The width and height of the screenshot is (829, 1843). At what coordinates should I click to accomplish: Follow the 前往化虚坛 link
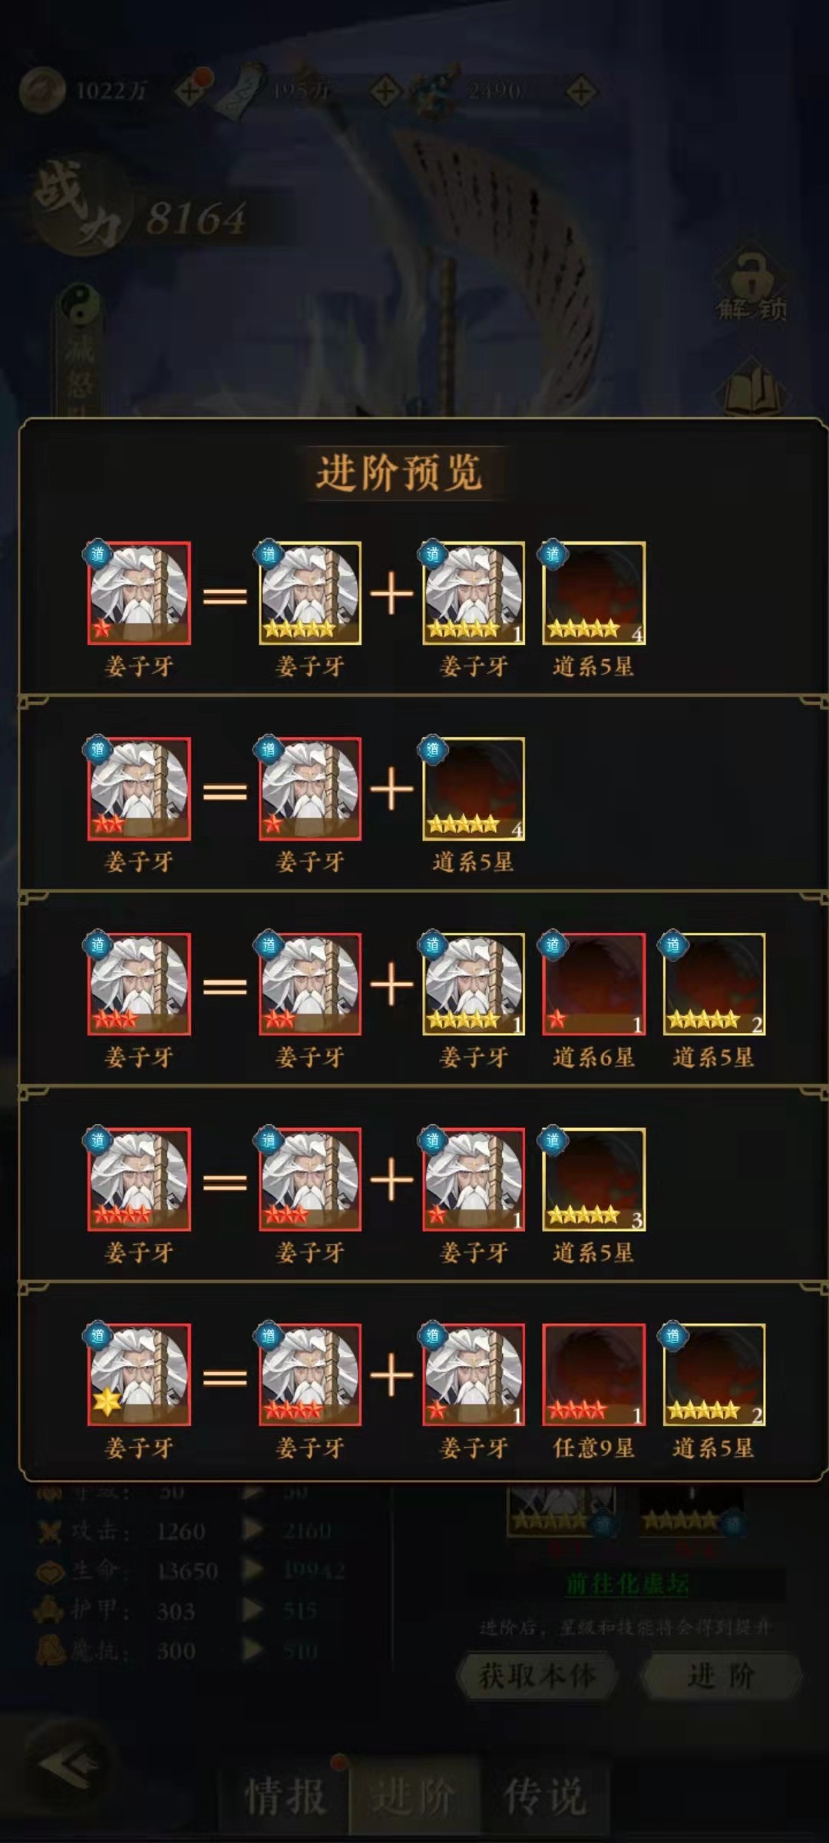627,1583
